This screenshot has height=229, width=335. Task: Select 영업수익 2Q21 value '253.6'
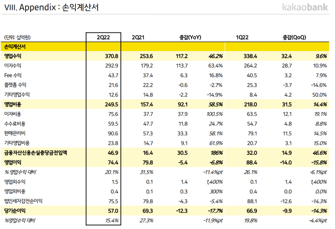point(146,56)
